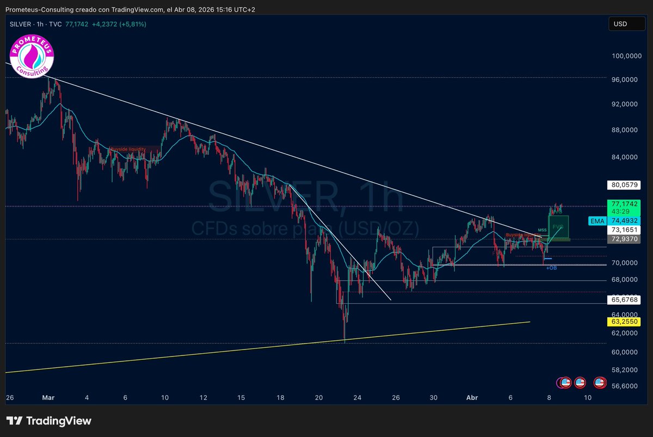The height and width of the screenshot is (437, 653).
Task: Click the Prometeus Consulting logo badge
Action: click(32, 57)
